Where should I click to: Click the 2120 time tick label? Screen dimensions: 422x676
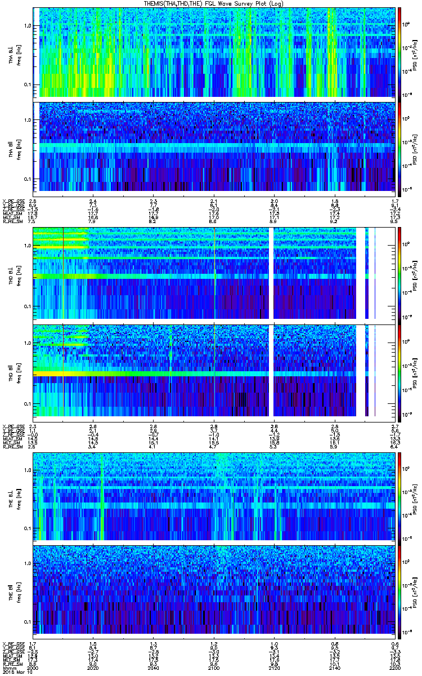275,668
